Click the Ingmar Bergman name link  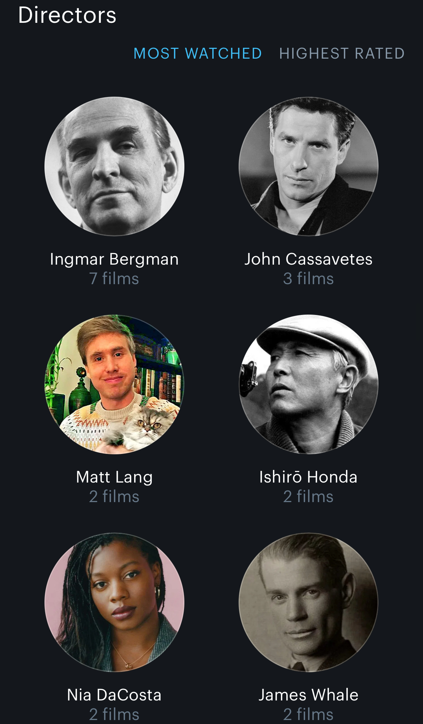tap(114, 259)
